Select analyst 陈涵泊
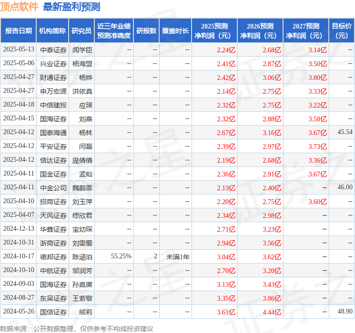The image size is (355, 333). pyautogui.click(x=82, y=257)
